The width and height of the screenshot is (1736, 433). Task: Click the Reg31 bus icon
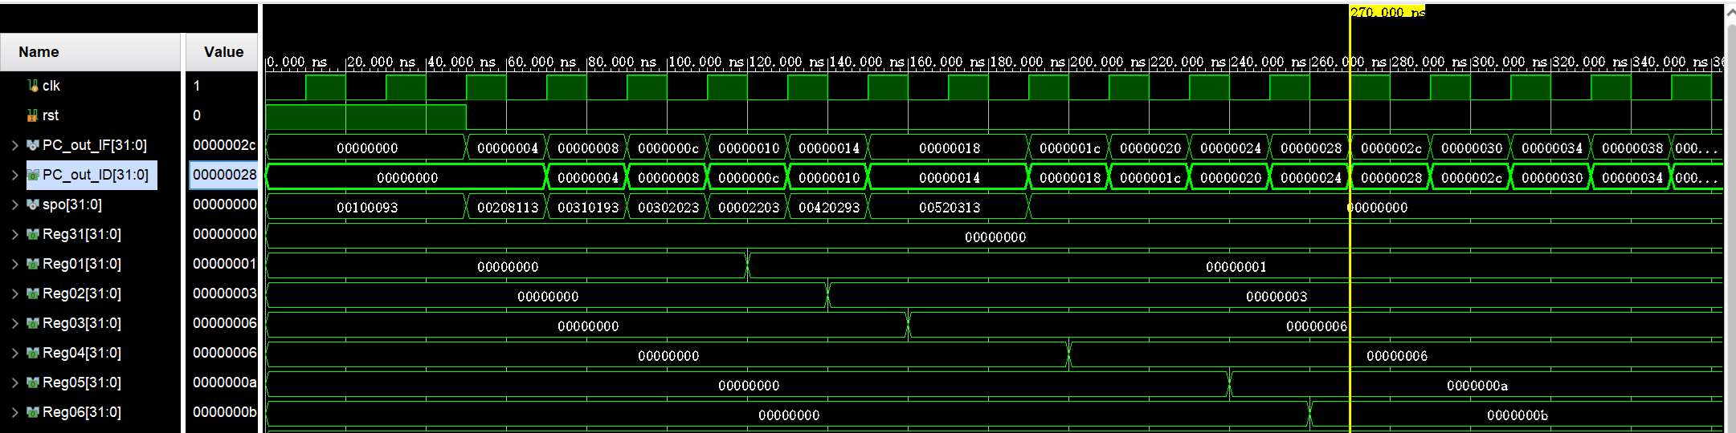(x=33, y=234)
